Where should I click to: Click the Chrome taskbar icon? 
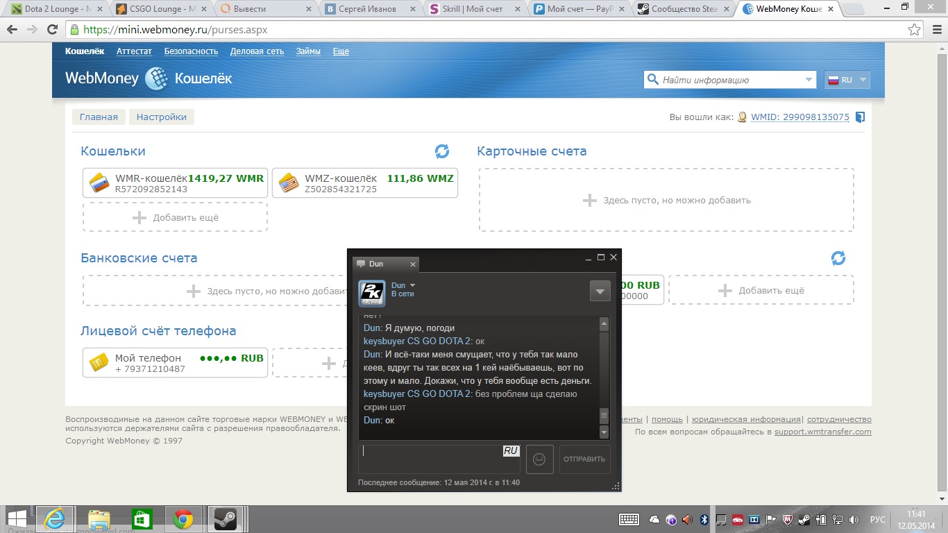tap(183, 519)
